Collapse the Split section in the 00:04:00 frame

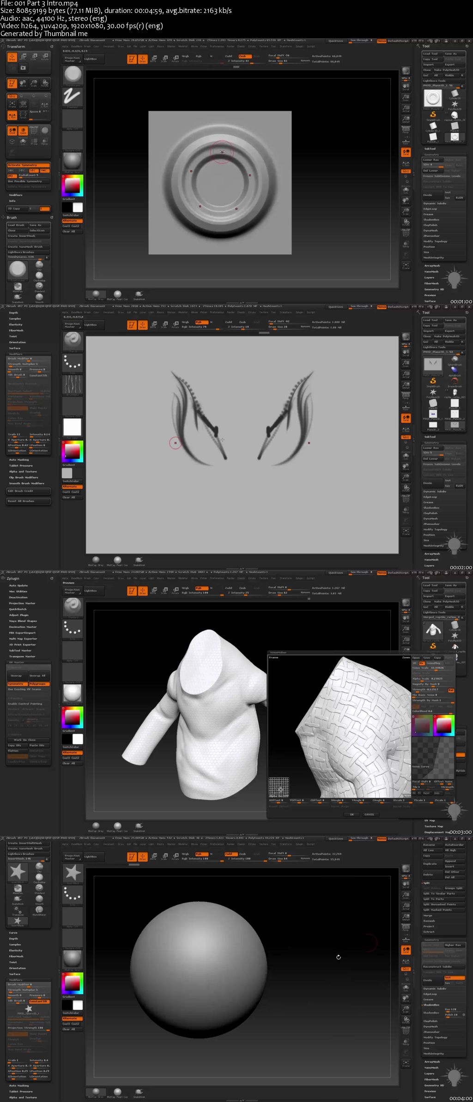tap(427, 883)
